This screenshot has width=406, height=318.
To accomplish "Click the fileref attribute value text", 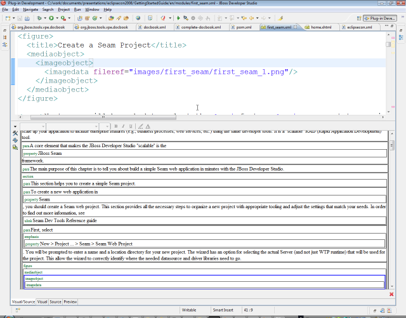I will [x=209, y=72].
